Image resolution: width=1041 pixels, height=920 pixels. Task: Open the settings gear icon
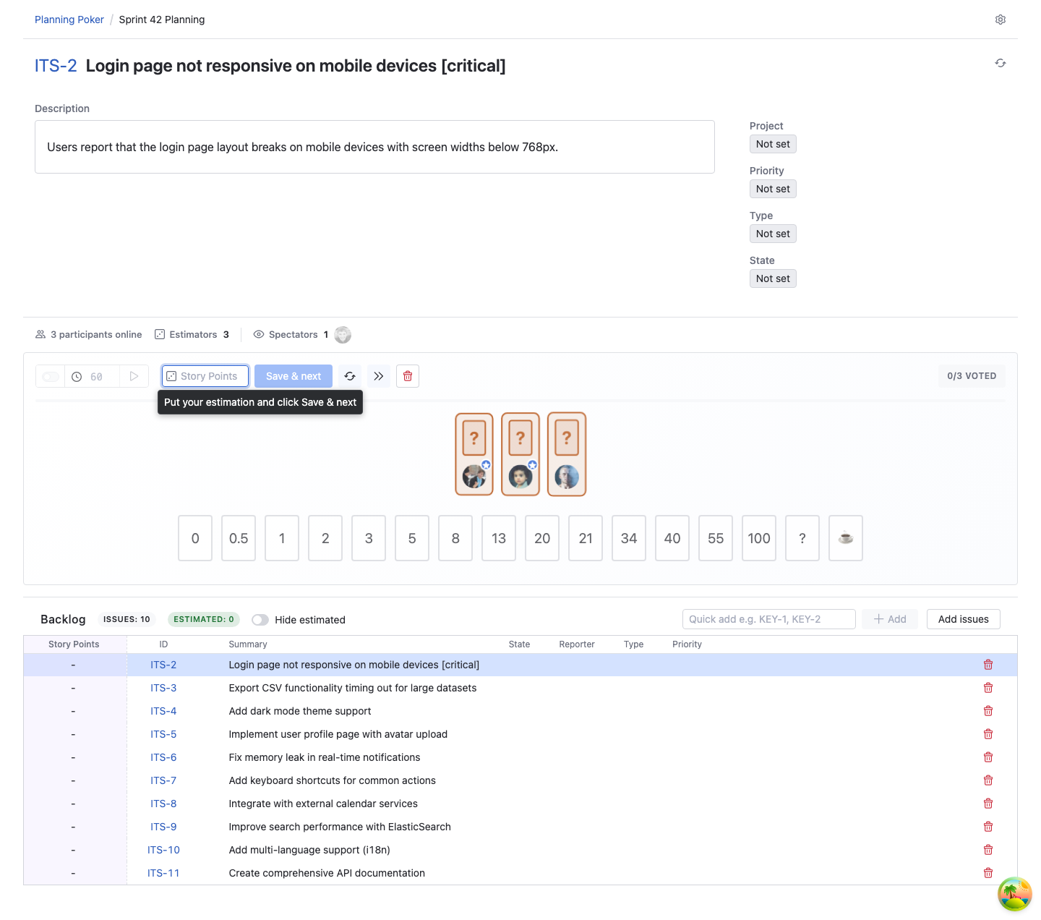point(1001,20)
